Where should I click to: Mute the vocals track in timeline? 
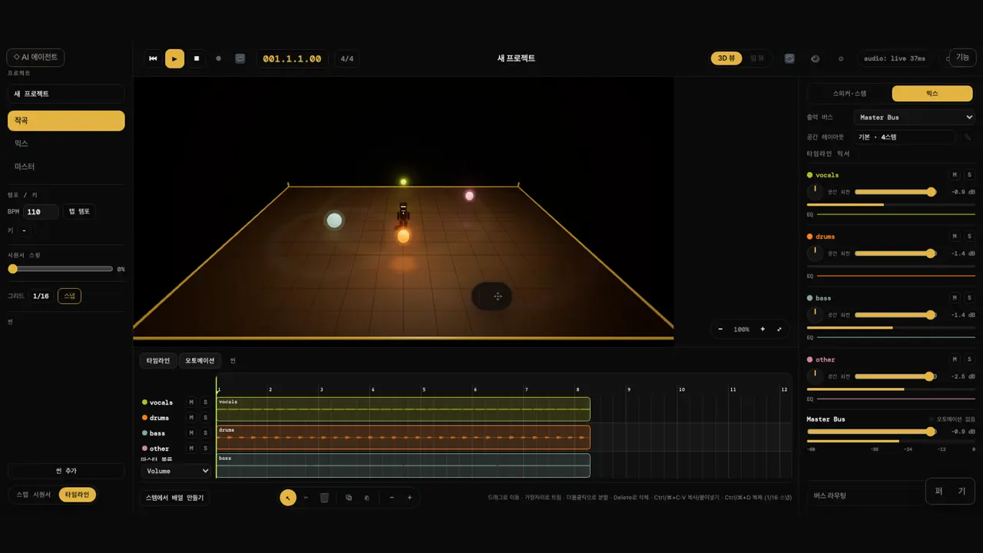191,402
